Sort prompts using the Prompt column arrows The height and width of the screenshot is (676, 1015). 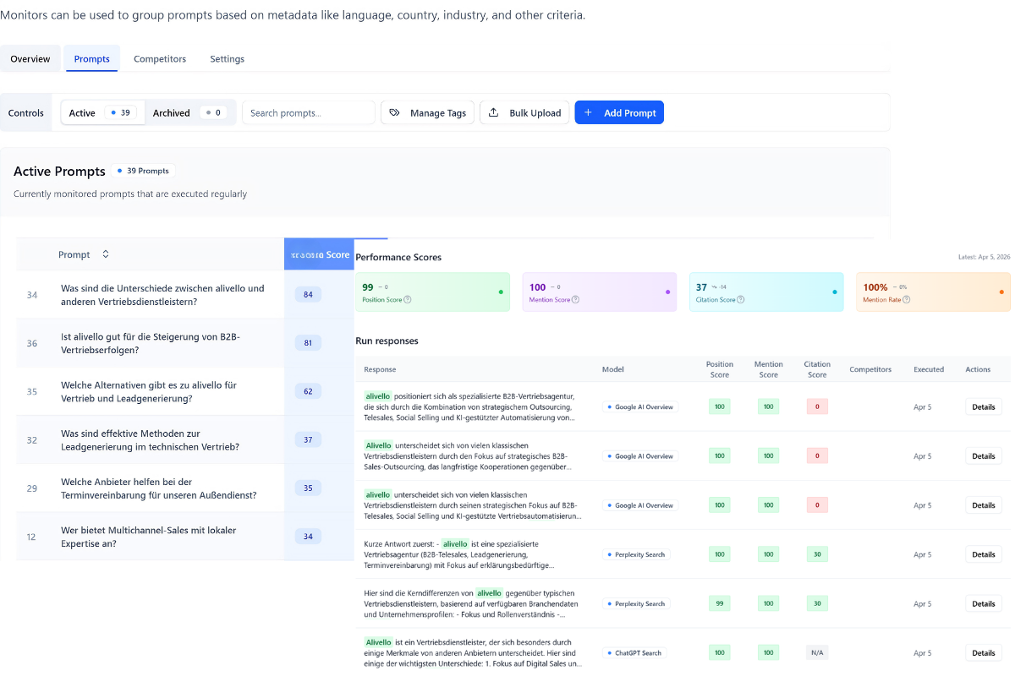tap(106, 254)
